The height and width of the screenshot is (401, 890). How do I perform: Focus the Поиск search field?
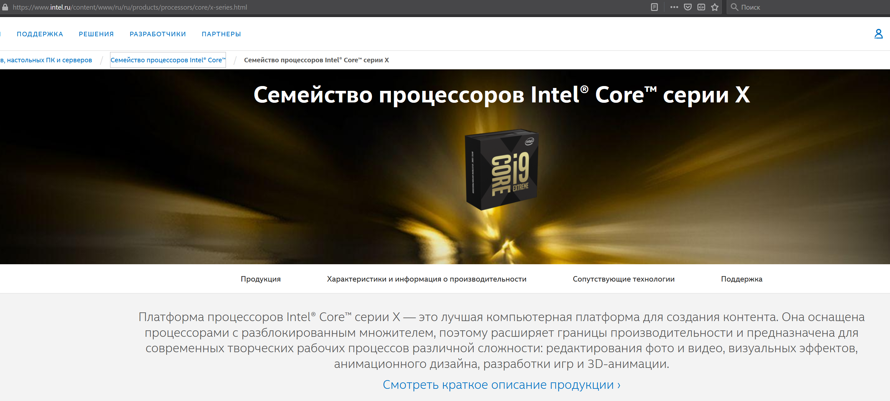pyautogui.click(x=808, y=7)
